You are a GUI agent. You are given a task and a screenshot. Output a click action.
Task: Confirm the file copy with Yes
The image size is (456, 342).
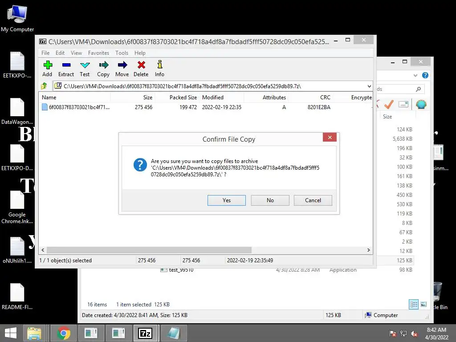(227, 200)
